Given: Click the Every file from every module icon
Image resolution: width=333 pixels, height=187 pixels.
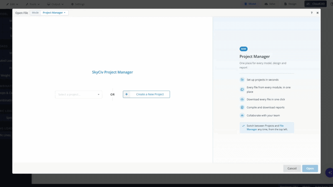Looking at the screenshot, I should [242, 89].
